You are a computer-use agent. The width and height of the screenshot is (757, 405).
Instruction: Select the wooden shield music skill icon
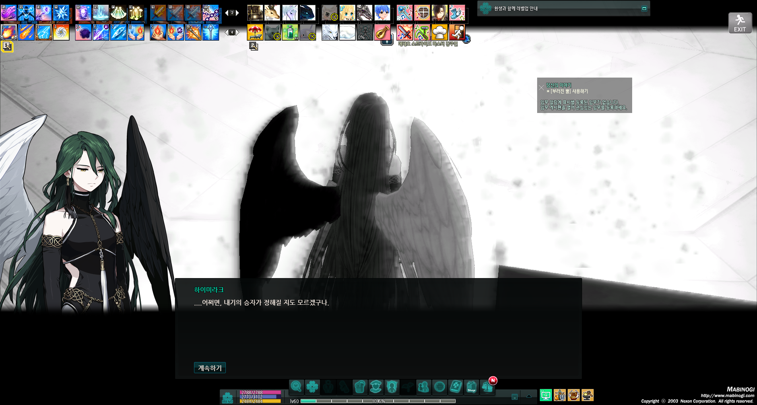(422, 13)
